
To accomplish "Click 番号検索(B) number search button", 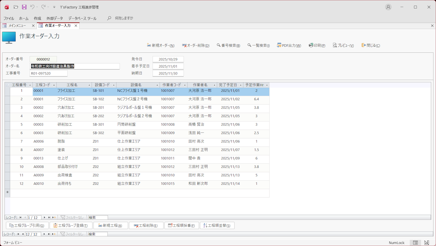I will click(x=228, y=45).
